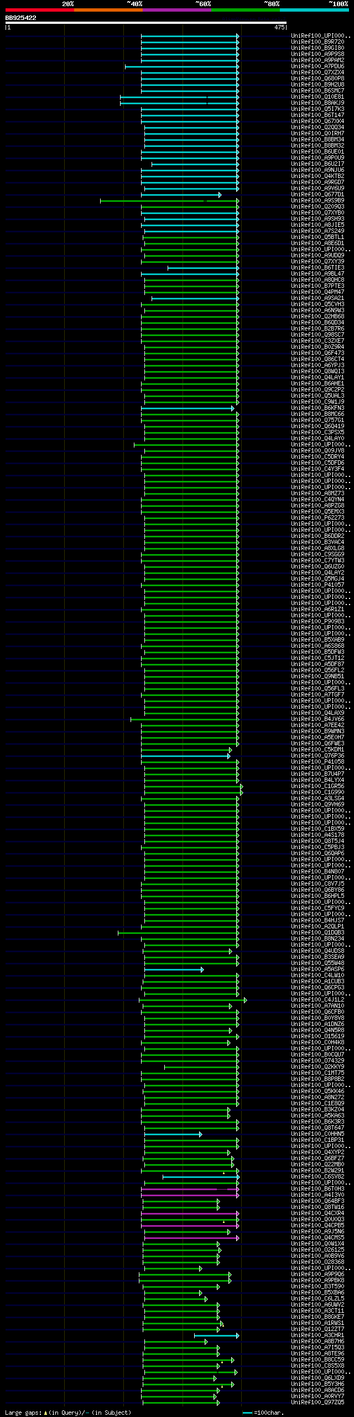Open hit UniRef100_B9H2U8
Viewport: 354px width, 1417px height.
(x=317, y=85)
